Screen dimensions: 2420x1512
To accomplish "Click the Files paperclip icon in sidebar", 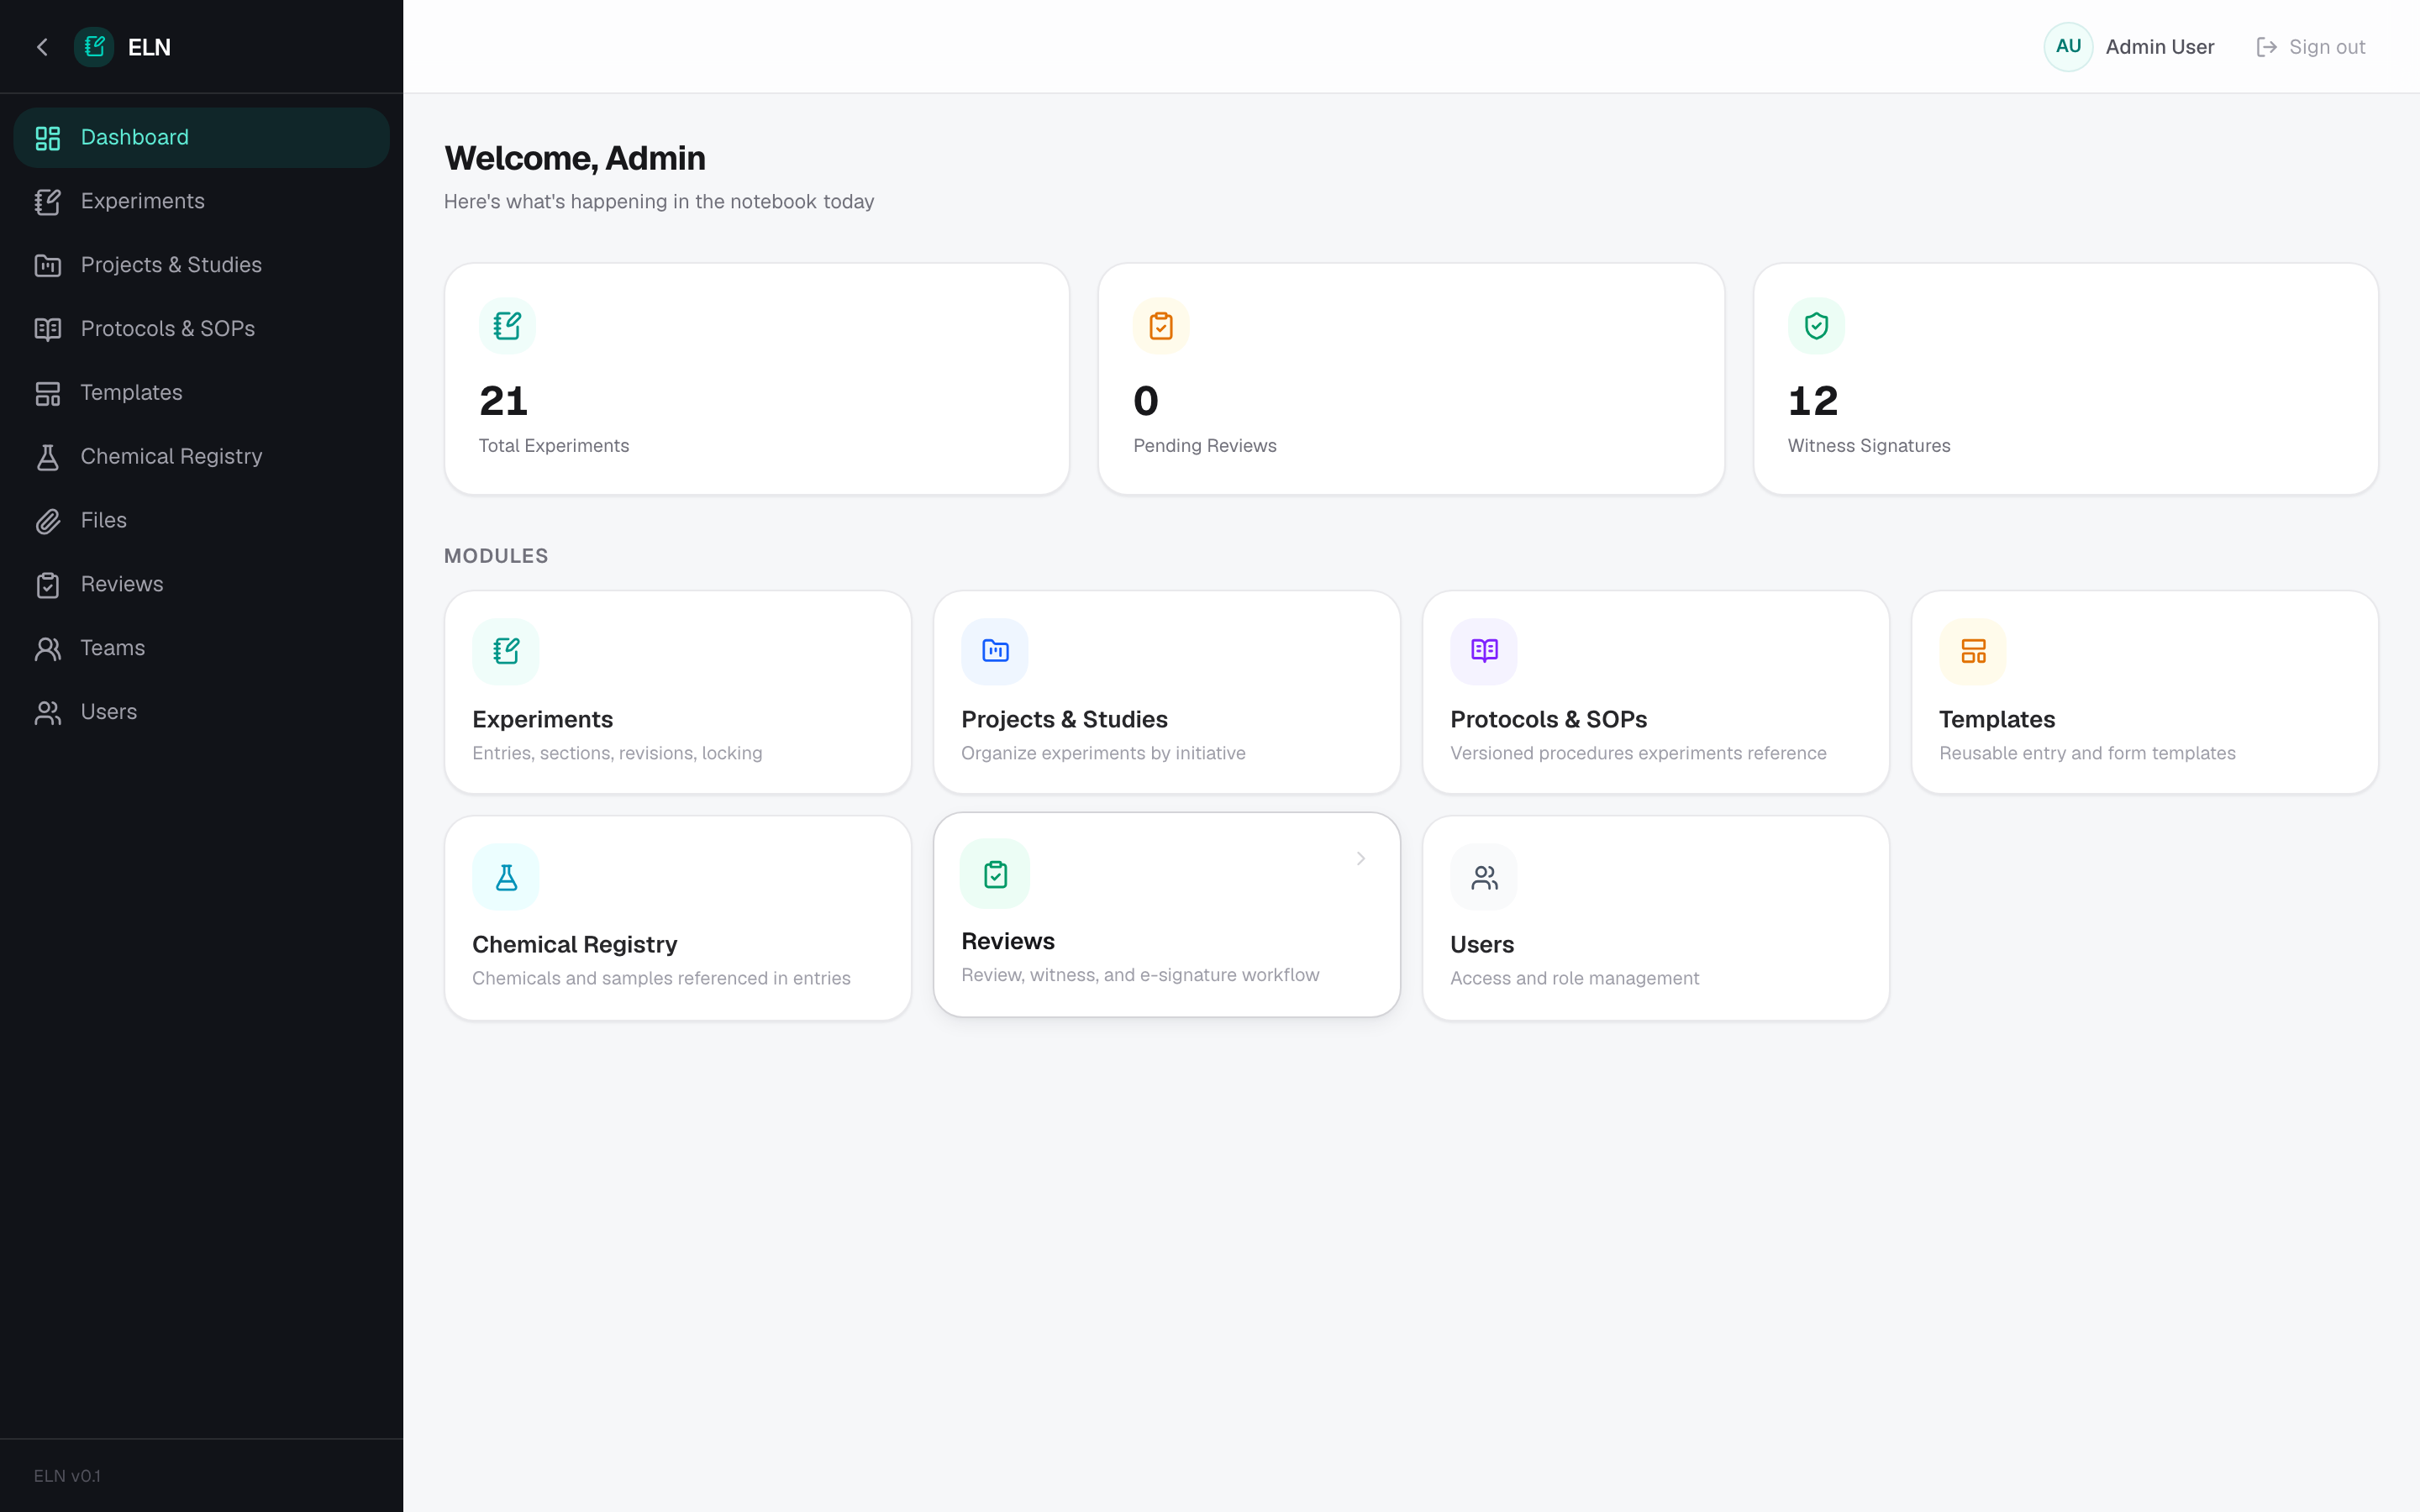I will click(x=48, y=521).
